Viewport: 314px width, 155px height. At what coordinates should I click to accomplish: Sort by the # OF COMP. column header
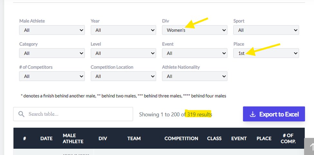pyautogui.click(x=288, y=138)
